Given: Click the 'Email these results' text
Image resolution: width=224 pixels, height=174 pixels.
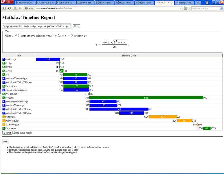Looking at the screenshot, I should pyautogui.click(x=23, y=133).
